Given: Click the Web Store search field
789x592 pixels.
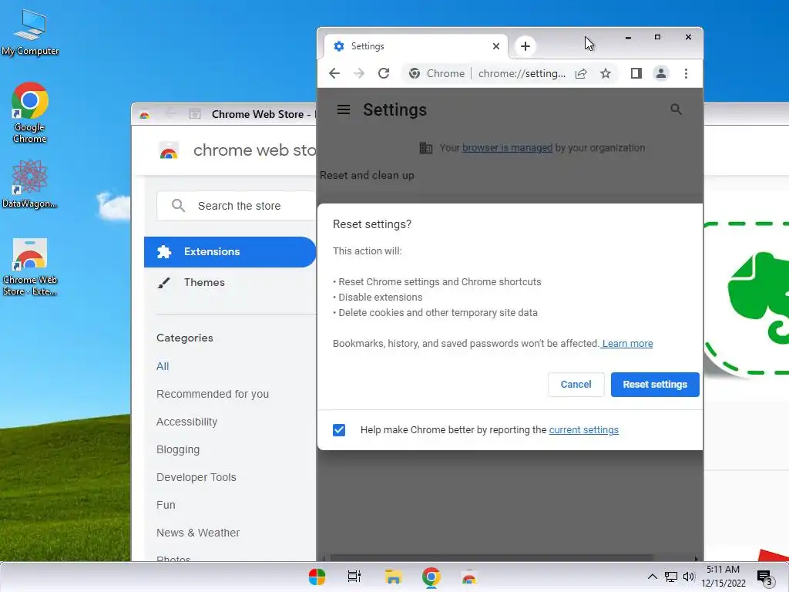Looking at the screenshot, I should [x=237, y=206].
